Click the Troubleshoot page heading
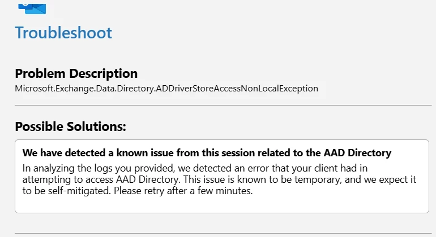The height and width of the screenshot is (237, 436). 63,33
